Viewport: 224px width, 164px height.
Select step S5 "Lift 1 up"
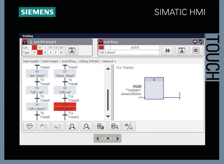[37, 90]
